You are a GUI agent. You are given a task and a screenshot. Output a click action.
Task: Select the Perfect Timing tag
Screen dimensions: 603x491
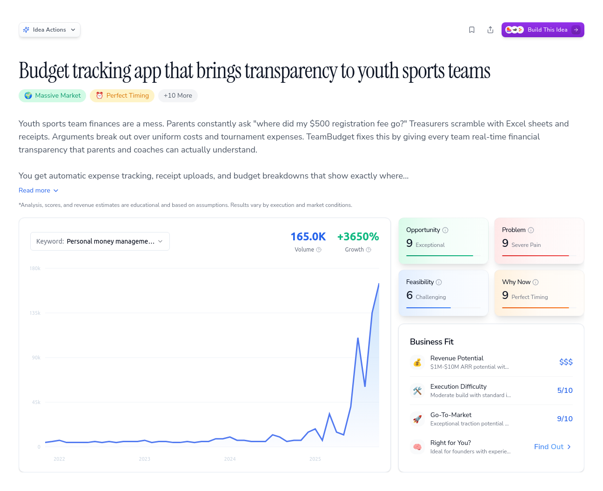(122, 96)
